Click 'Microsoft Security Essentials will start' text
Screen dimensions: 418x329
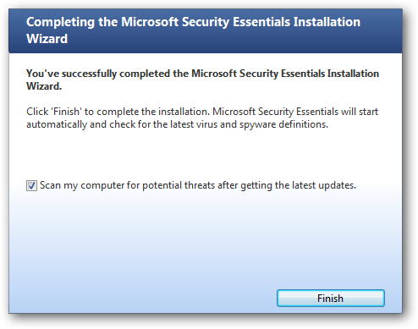pos(295,112)
